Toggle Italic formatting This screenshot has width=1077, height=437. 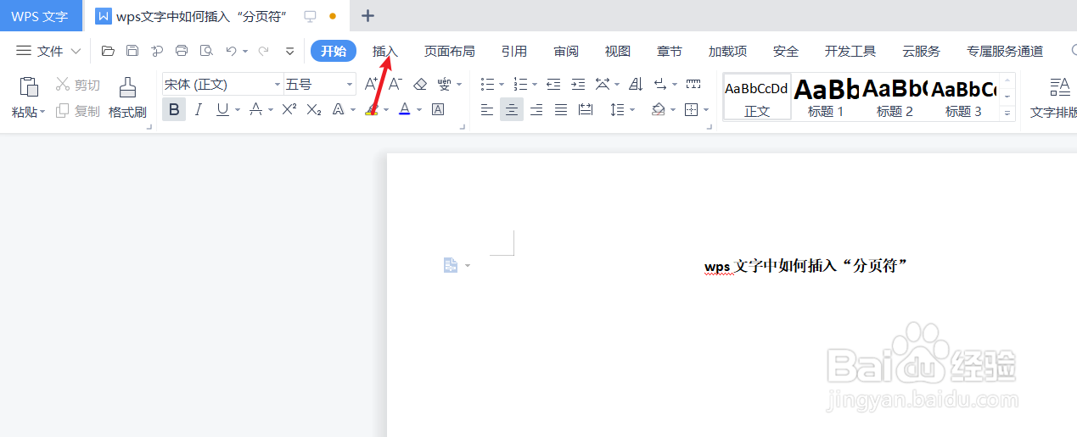pyautogui.click(x=199, y=109)
